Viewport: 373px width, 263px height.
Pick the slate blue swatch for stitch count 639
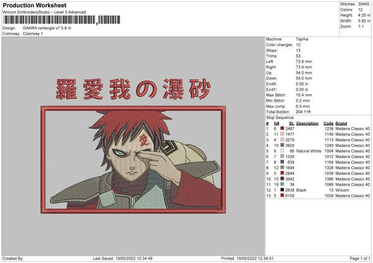point(282,162)
